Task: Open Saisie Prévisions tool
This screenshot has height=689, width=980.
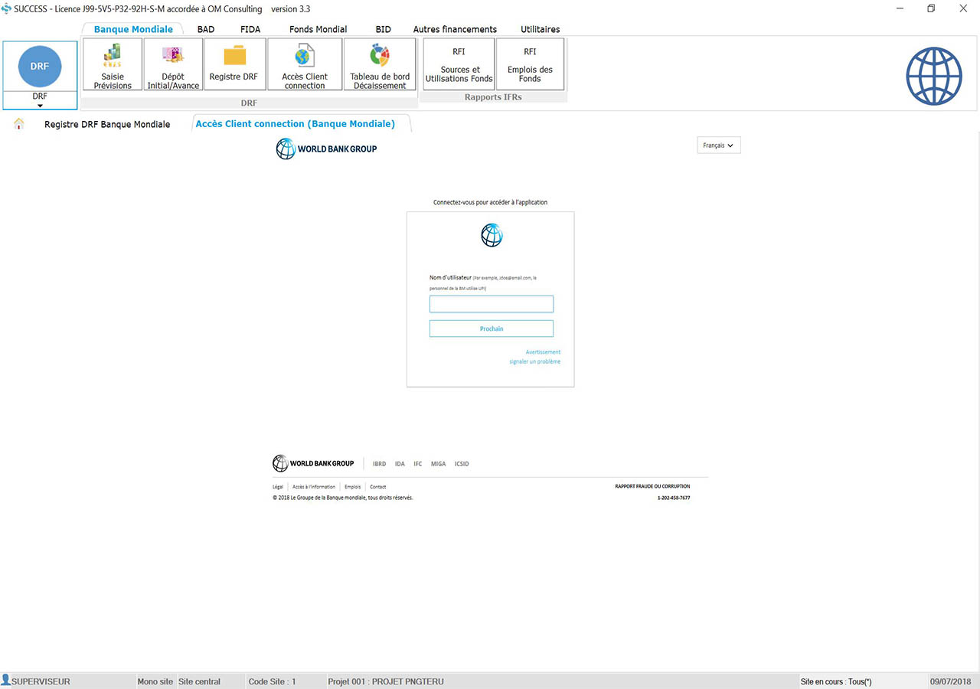Action: [113, 65]
